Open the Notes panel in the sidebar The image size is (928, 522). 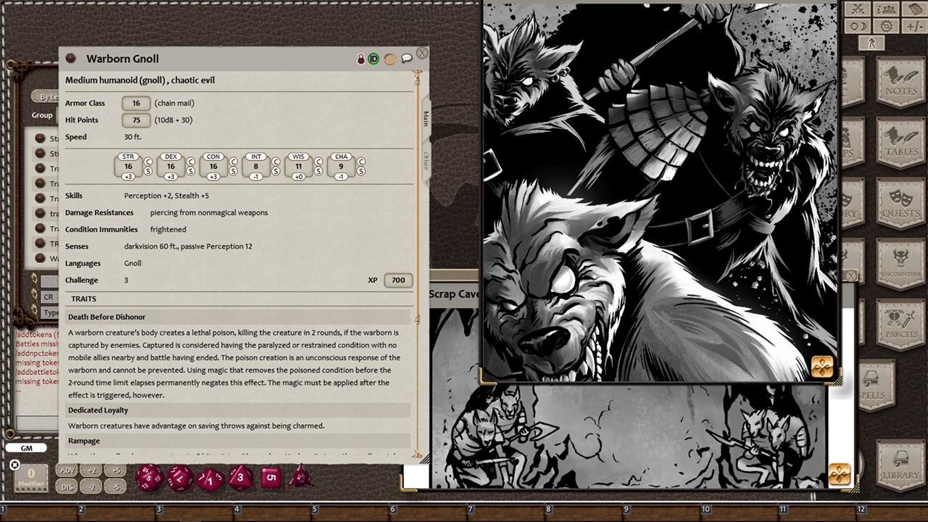(899, 82)
